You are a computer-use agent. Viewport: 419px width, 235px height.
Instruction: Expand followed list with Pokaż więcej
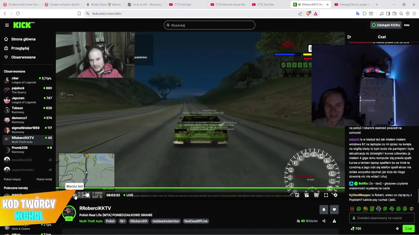point(12,179)
